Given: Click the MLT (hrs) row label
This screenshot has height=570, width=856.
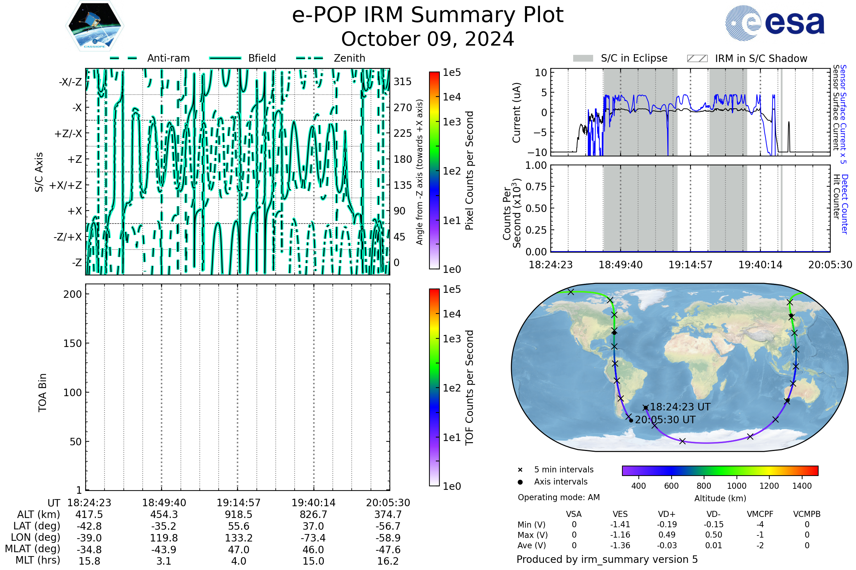Looking at the screenshot, I should 37,560.
